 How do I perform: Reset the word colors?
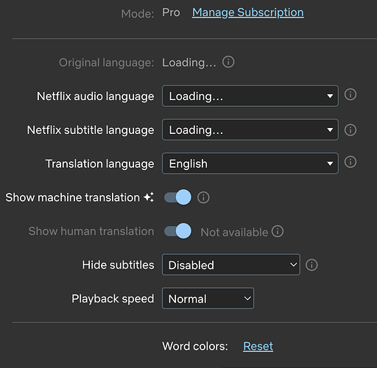coord(258,347)
